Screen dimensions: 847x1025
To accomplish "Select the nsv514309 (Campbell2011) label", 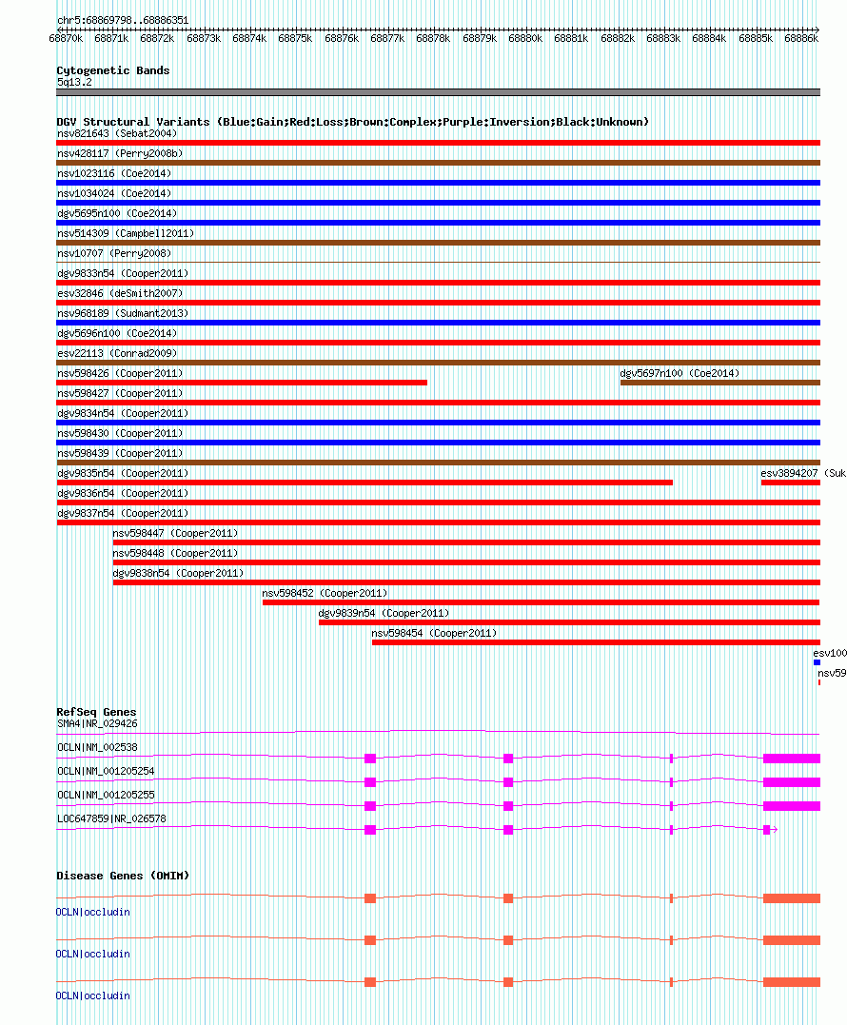I will click(126, 233).
